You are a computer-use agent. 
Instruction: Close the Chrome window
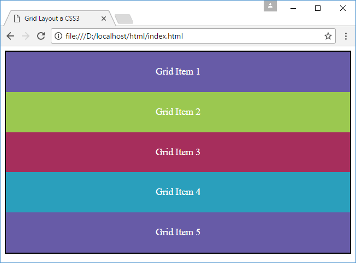click(342, 8)
